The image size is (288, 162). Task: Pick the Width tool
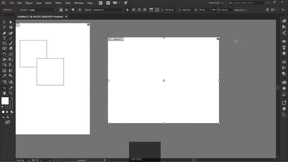(4, 59)
